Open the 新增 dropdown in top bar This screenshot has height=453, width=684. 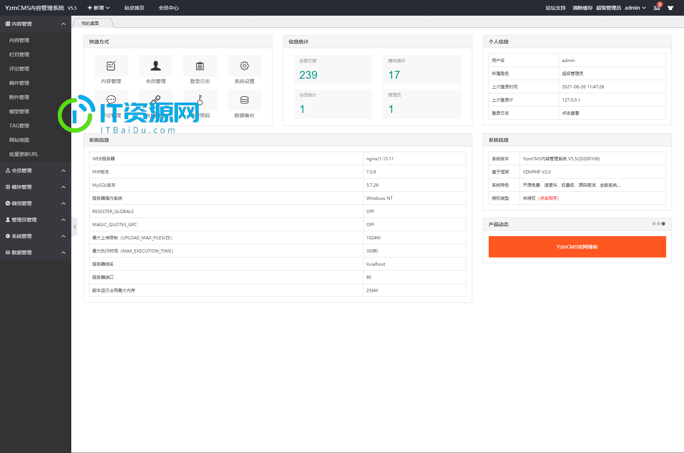tap(98, 8)
